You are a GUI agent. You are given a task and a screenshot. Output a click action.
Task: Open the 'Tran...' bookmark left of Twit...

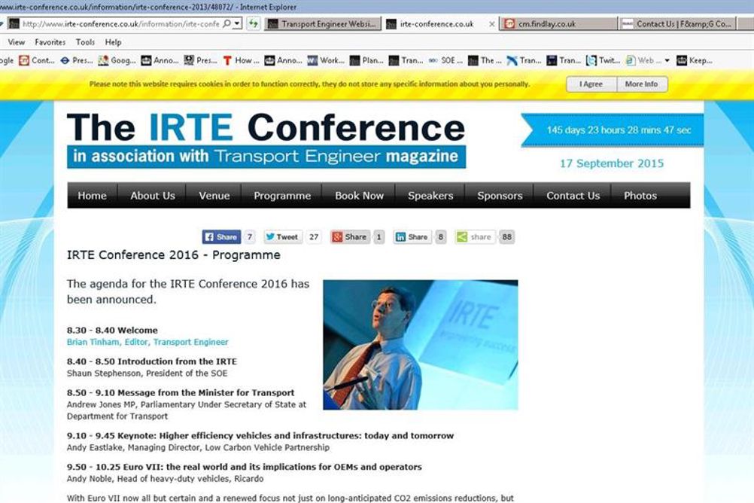pyautogui.click(x=564, y=61)
